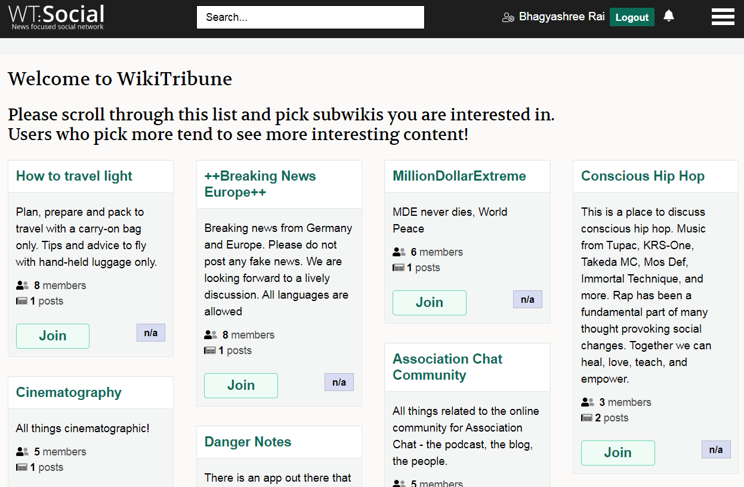Viewport: 744px width, 487px height.
Task: Click '5 members' in Cinematography card
Action: click(60, 452)
